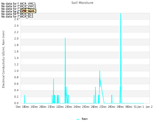Click the tallest rain spike near Dec 29
Screen dimensions: 165x124
tap(121, 14)
